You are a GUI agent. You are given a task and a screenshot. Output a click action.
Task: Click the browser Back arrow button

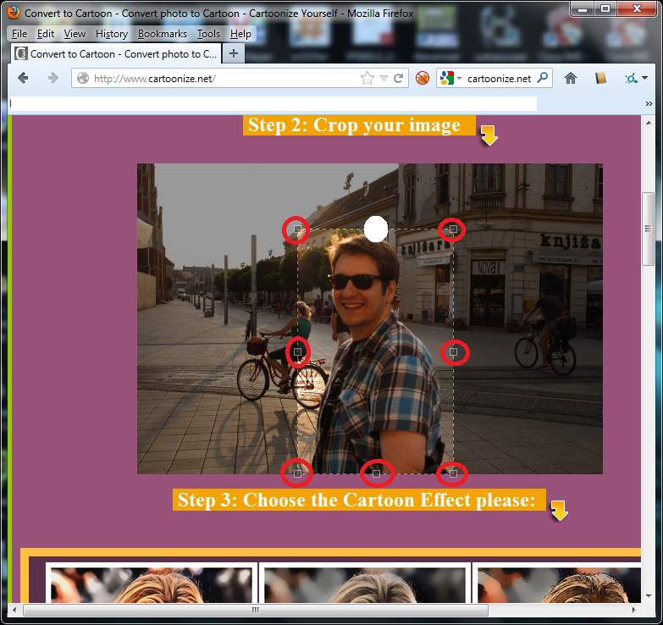(x=23, y=78)
